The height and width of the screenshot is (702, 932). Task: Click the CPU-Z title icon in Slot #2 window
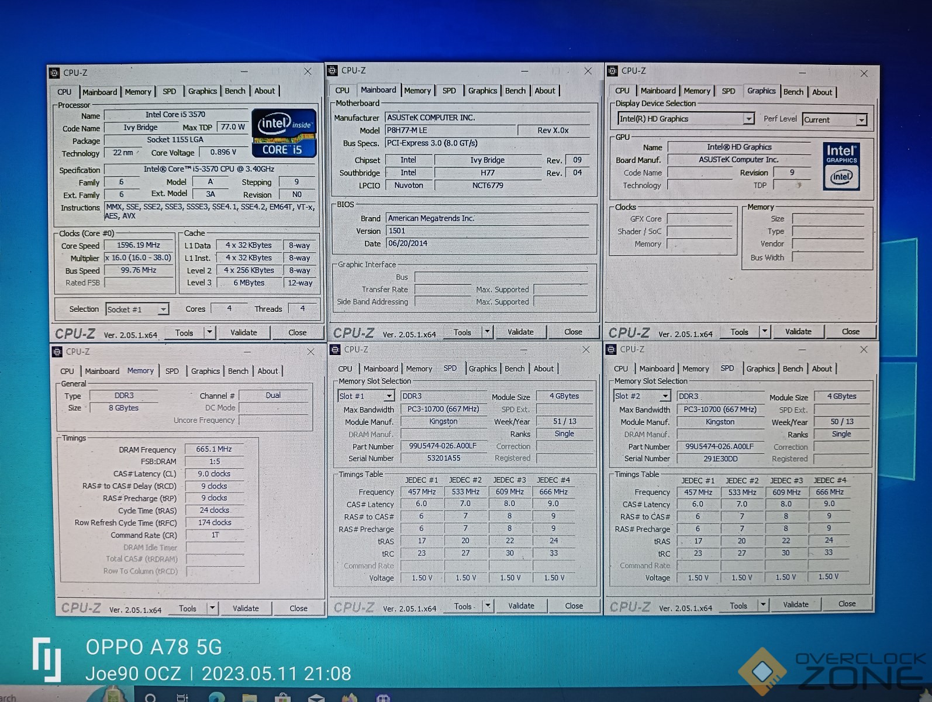(x=611, y=349)
